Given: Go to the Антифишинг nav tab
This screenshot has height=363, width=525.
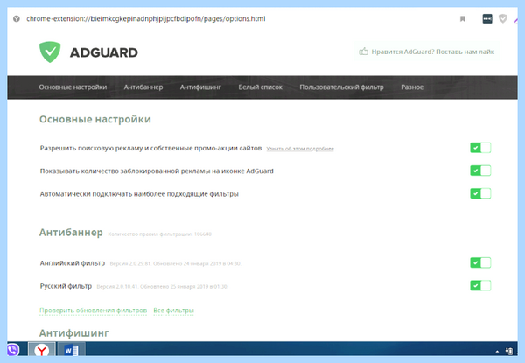Looking at the screenshot, I should tap(200, 87).
